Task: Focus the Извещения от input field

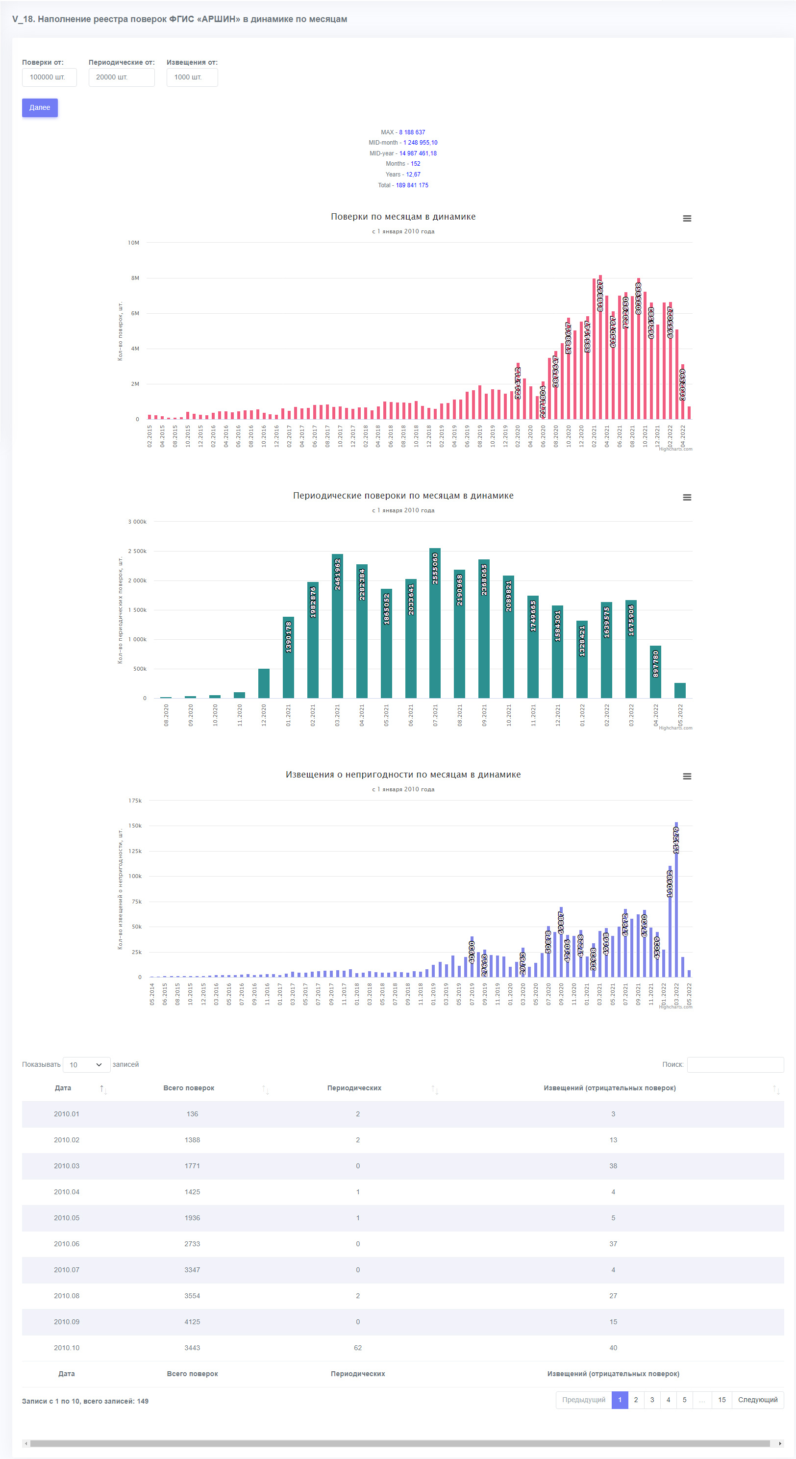Action: pos(192,77)
